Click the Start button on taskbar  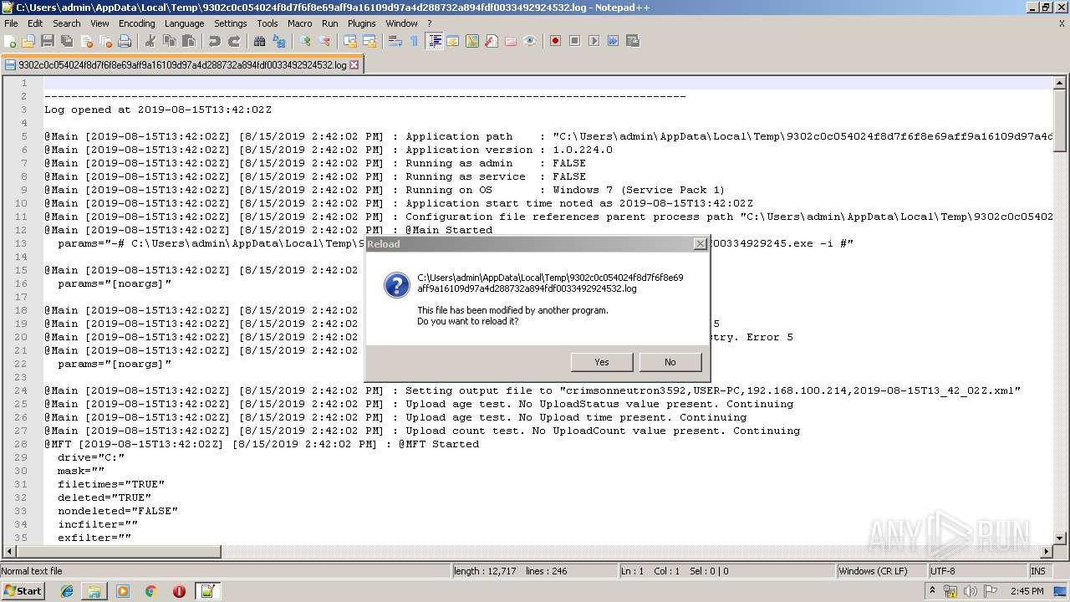coord(23,591)
